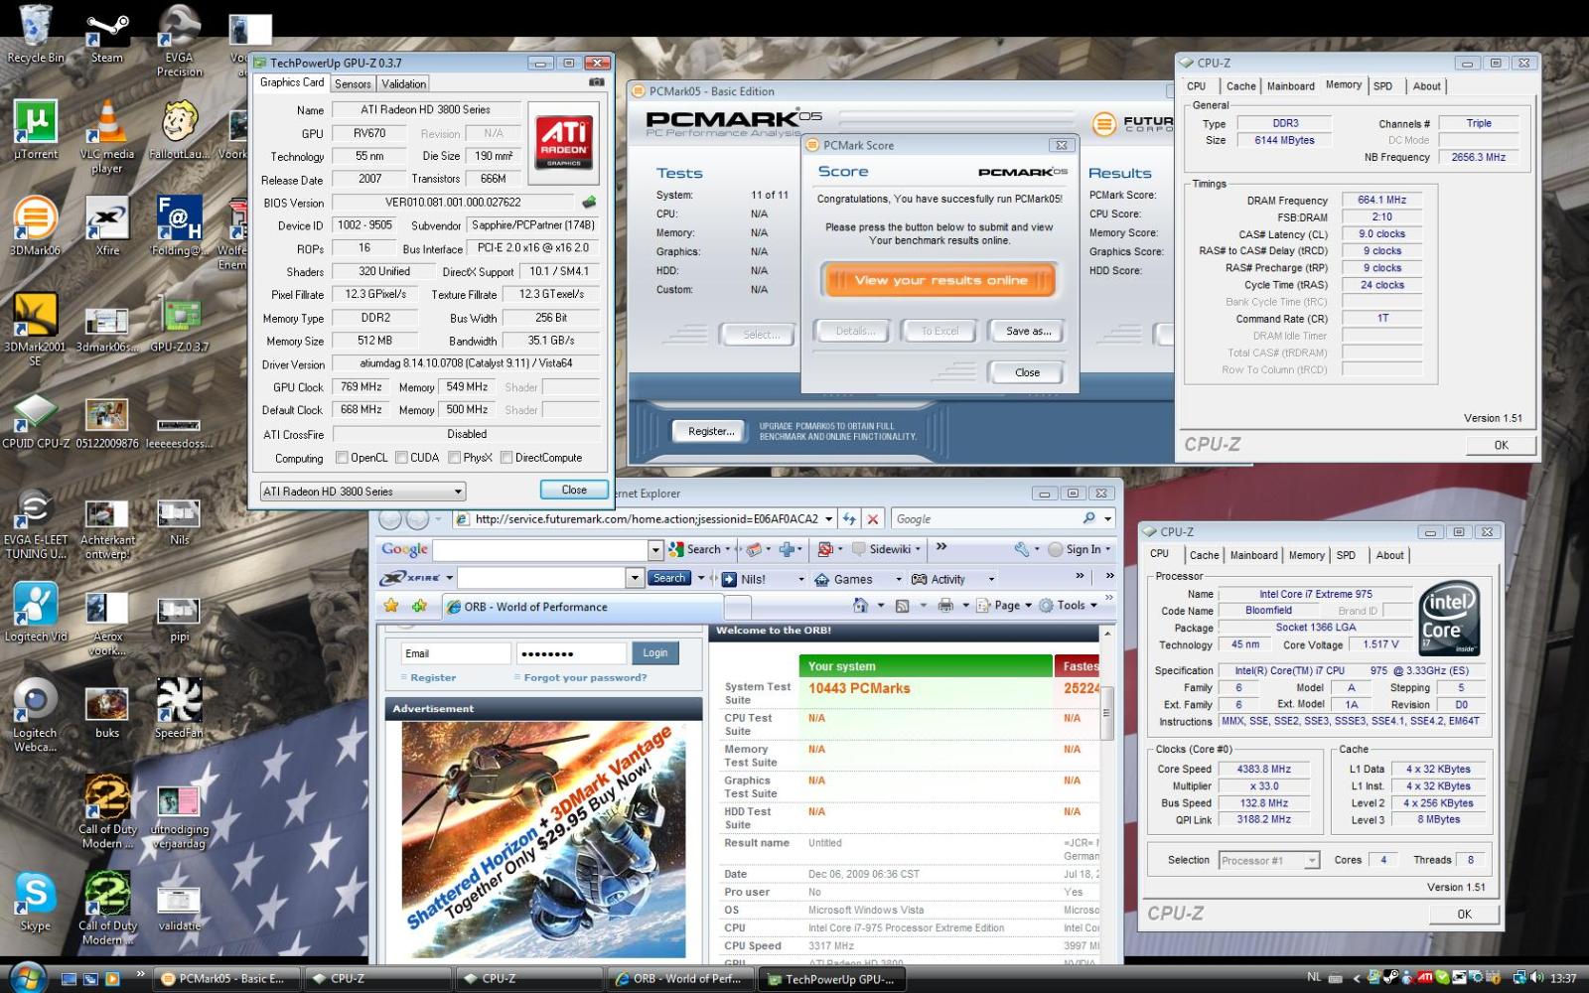
Task: Launch EVGA E-LEET Tuning Utility icon
Action: 35,524
